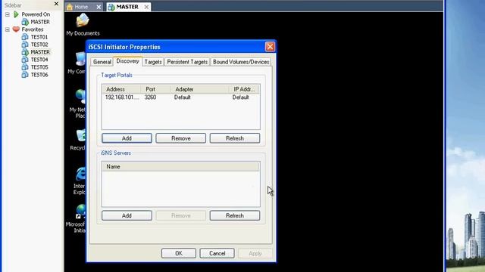Click the iSNS Servers Name column header

tap(180, 166)
